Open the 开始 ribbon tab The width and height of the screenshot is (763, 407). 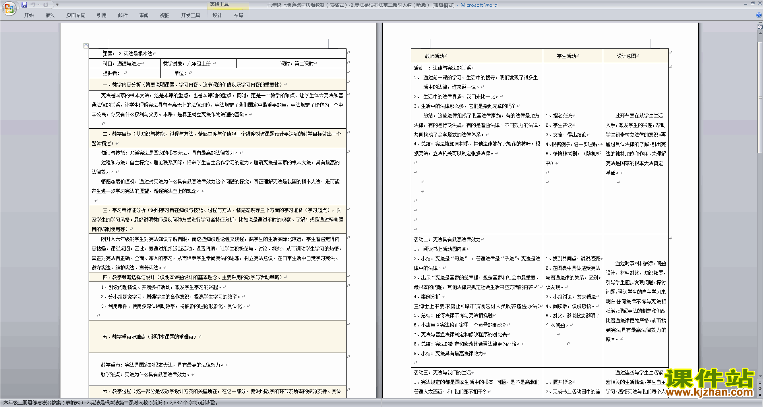tap(29, 15)
